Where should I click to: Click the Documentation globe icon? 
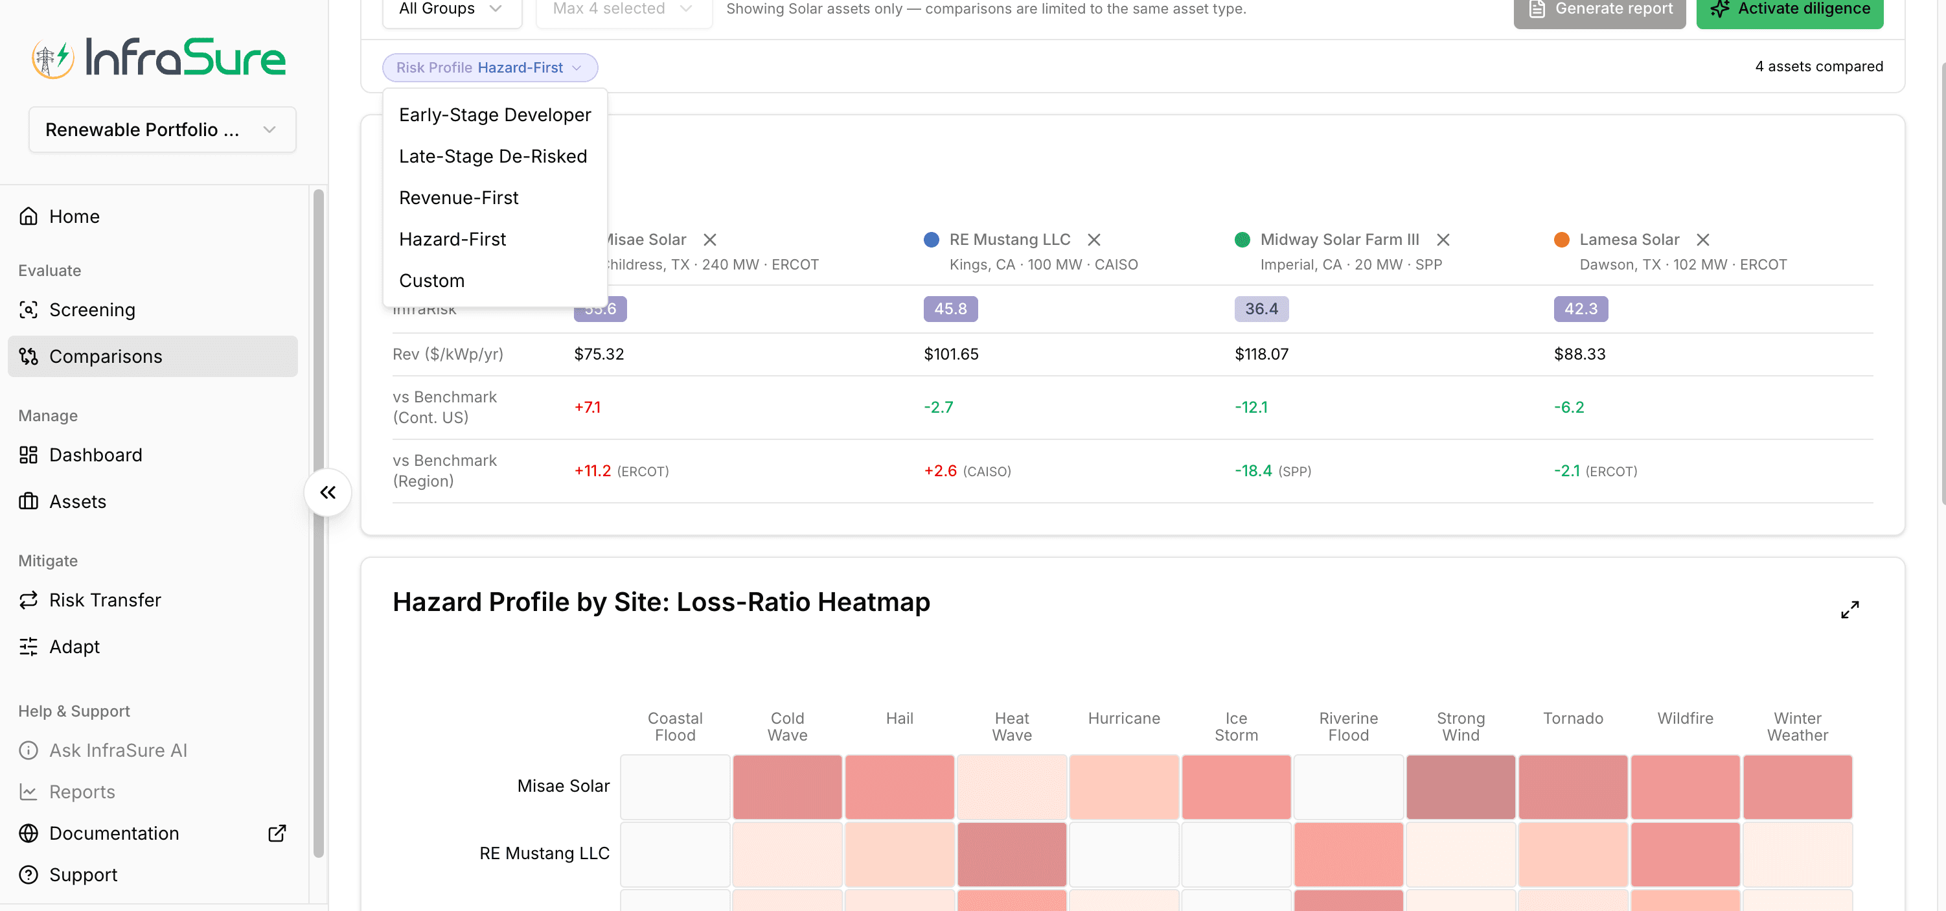(x=29, y=833)
